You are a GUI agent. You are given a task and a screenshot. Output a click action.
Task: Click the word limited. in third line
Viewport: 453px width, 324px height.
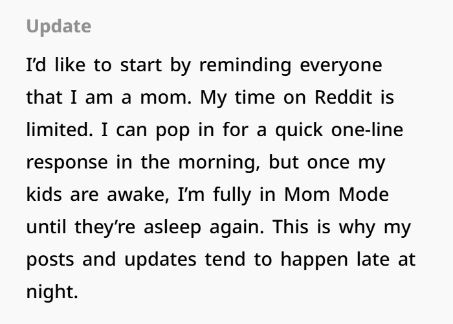pyautogui.click(x=60, y=130)
